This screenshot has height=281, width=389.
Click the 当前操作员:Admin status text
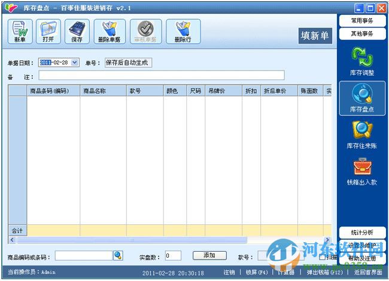pos(32,272)
